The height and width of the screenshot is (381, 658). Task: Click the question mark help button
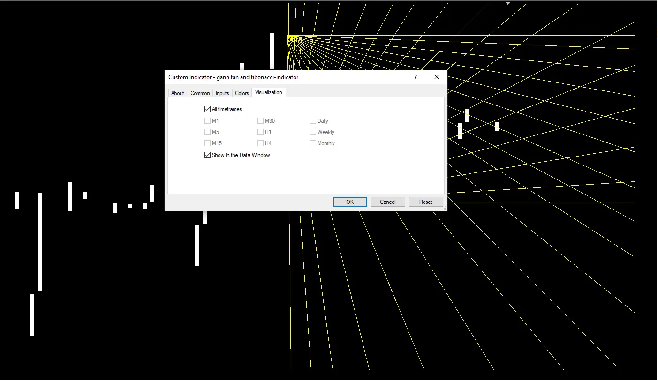pyautogui.click(x=416, y=77)
